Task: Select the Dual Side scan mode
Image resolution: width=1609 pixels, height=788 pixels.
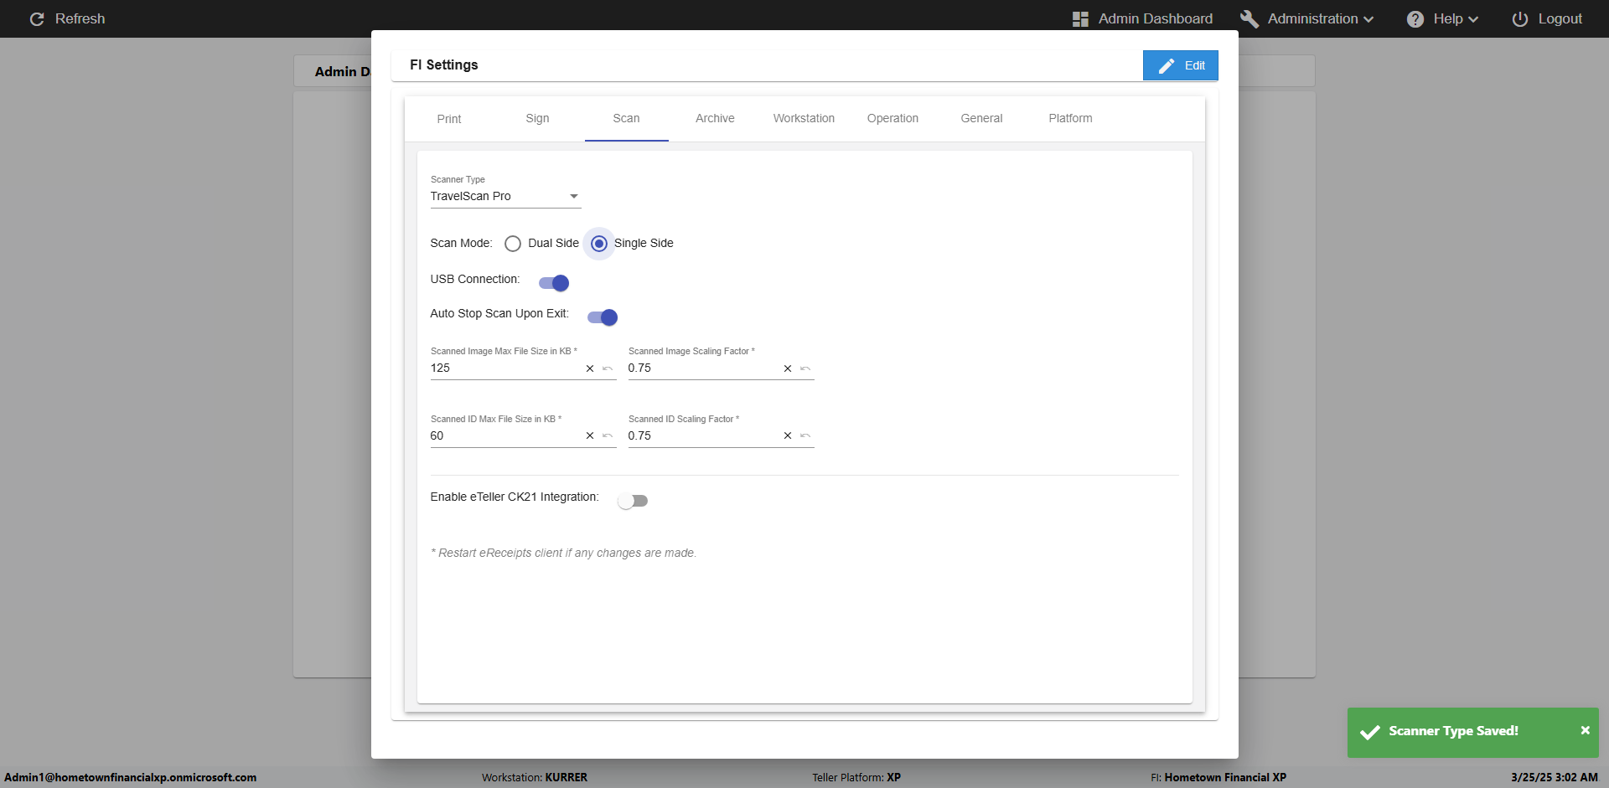Action: click(513, 244)
